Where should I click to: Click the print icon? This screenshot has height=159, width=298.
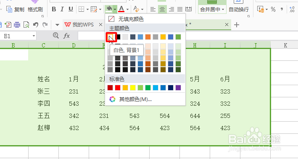17,25
